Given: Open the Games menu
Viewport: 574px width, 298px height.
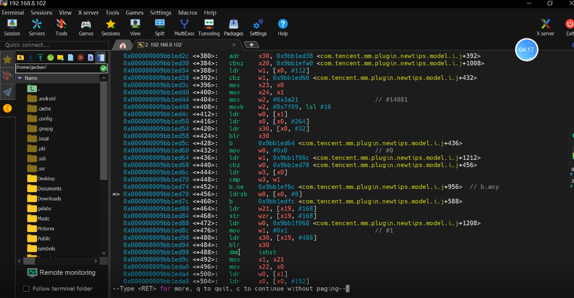Looking at the screenshot, I should click(x=134, y=13).
